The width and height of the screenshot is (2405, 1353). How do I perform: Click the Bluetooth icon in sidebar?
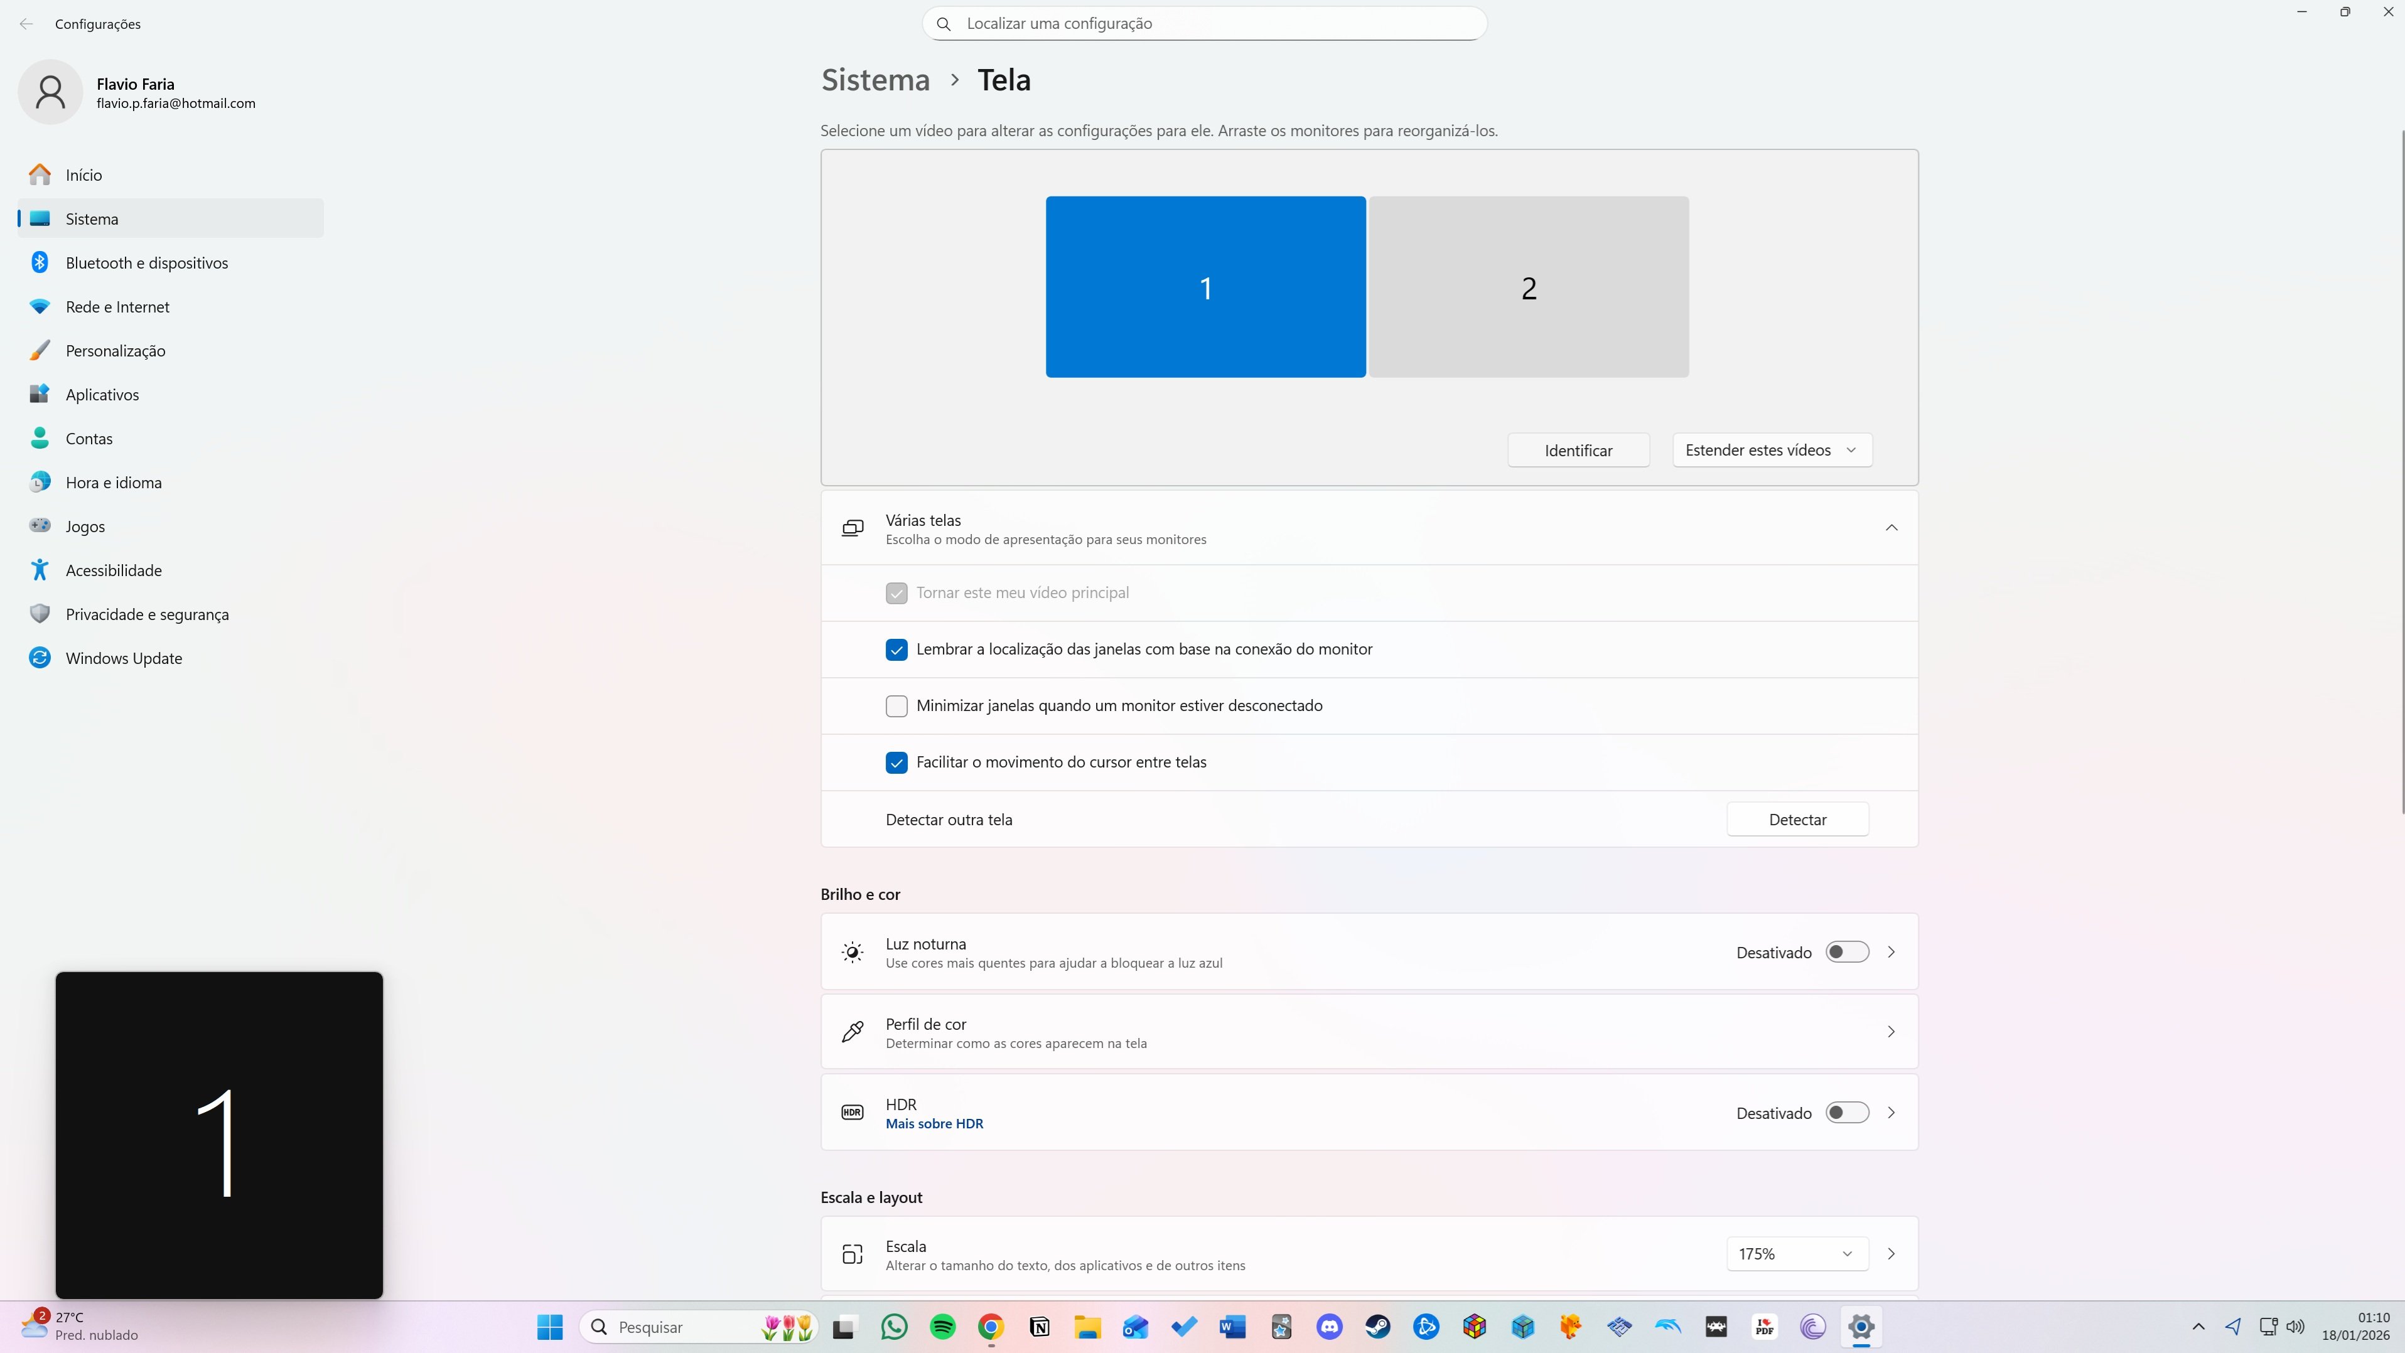[x=39, y=262]
